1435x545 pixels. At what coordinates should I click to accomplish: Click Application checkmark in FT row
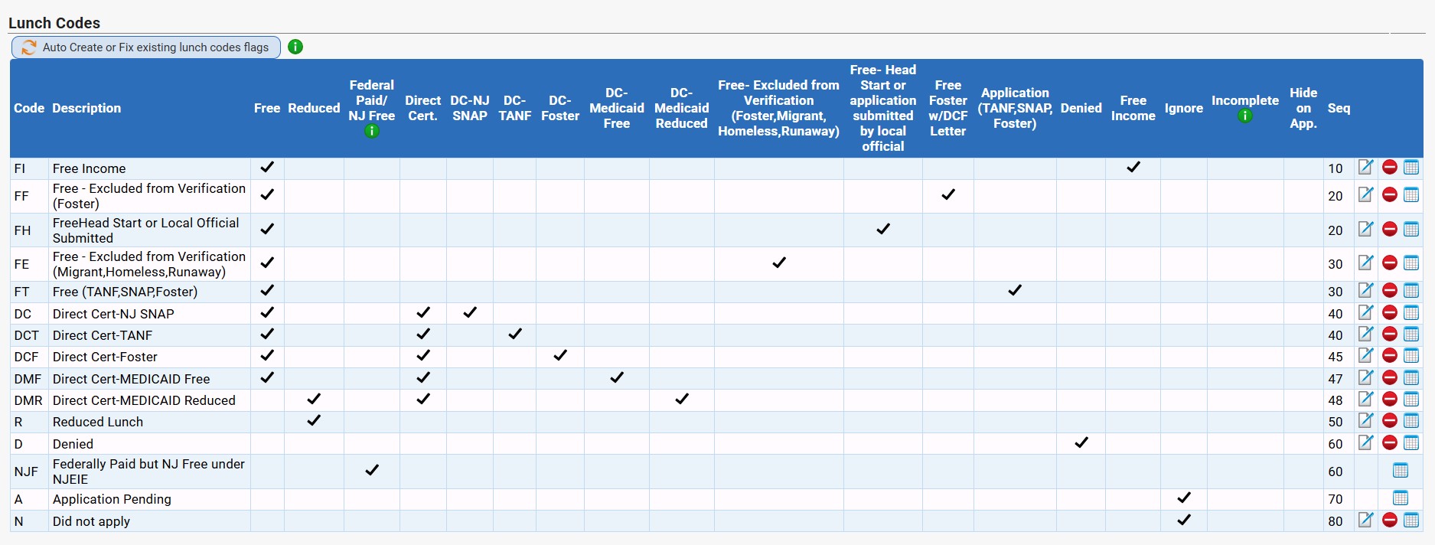pos(1015,290)
